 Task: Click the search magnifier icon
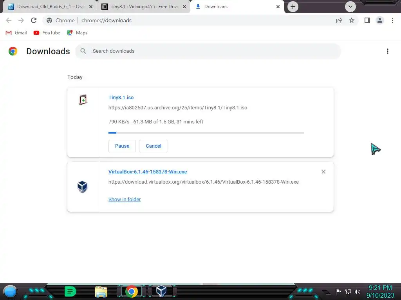click(x=83, y=51)
